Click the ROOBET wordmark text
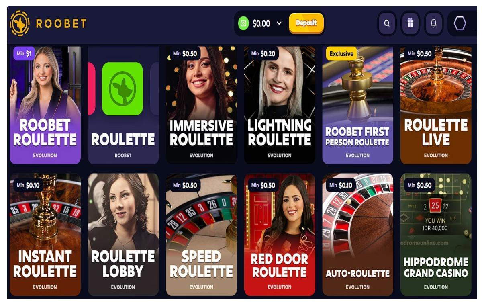 (61, 23)
